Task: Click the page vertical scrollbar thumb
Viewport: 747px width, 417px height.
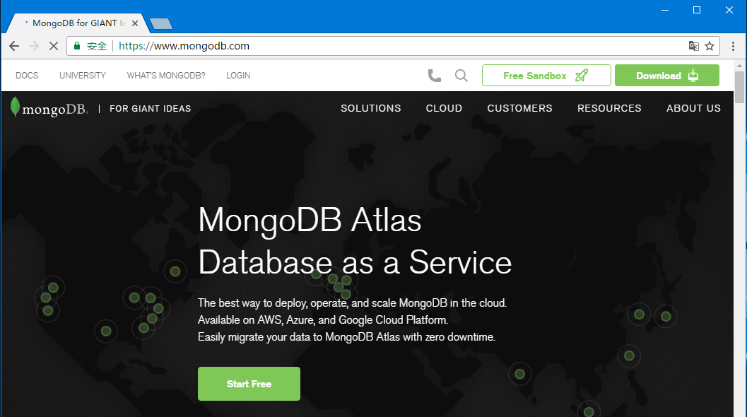Action: pos(739,87)
